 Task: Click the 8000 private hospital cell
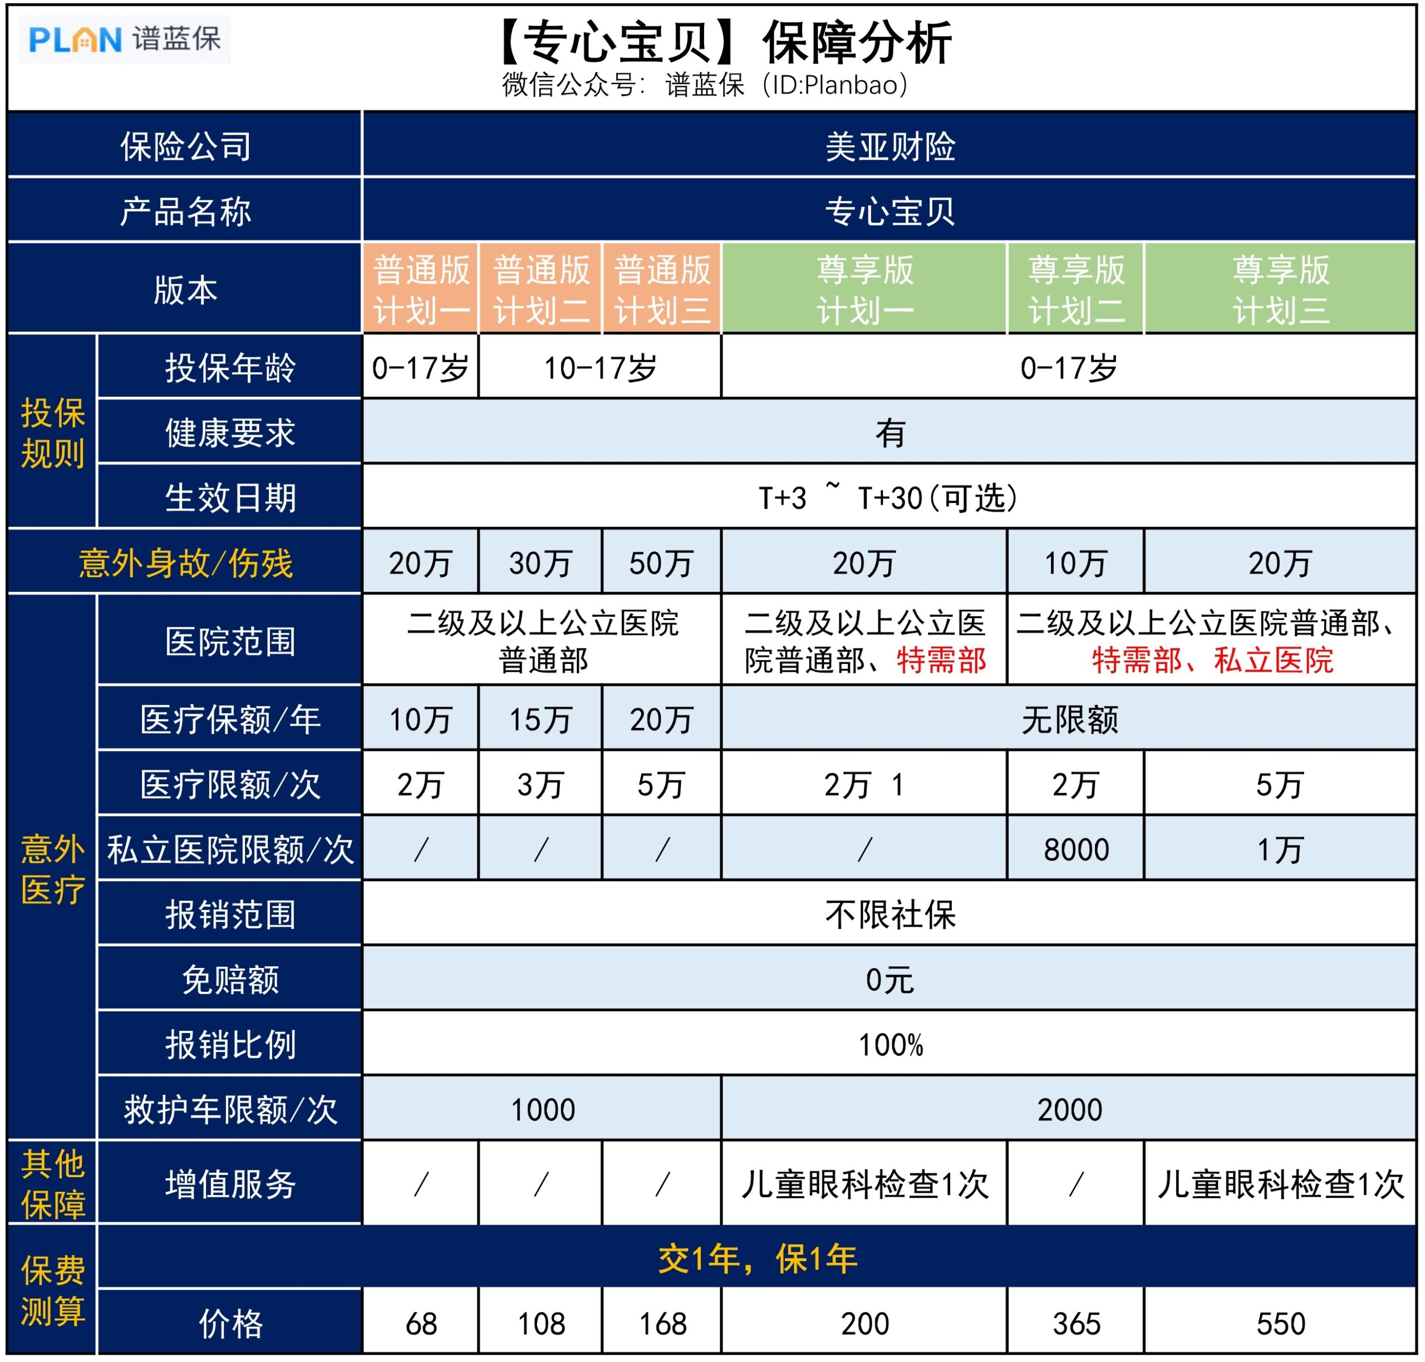point(1076,849)
